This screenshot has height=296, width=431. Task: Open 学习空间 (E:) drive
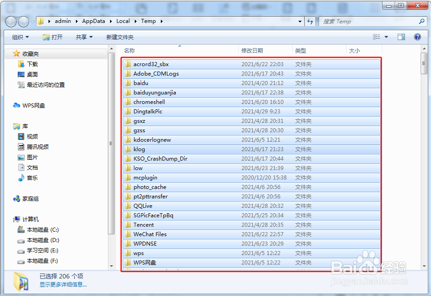pyautogui.click(x=38, y=250)
